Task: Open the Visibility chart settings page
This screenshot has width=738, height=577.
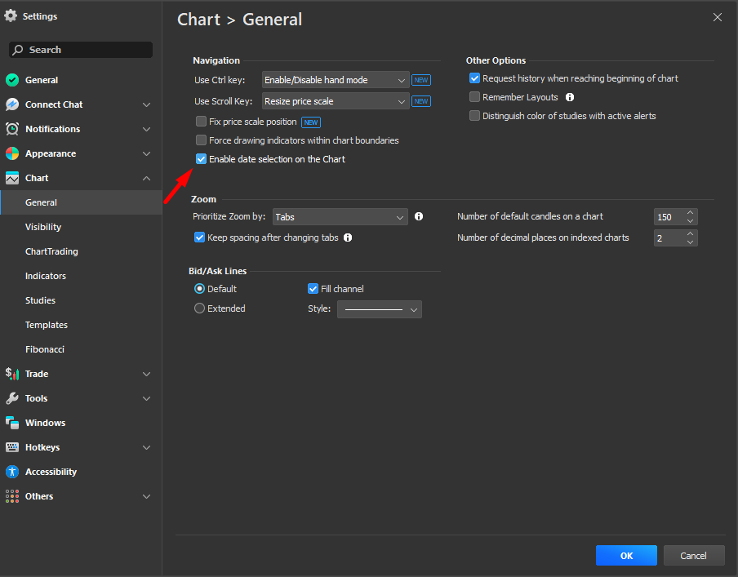Action: coord(43,227)
